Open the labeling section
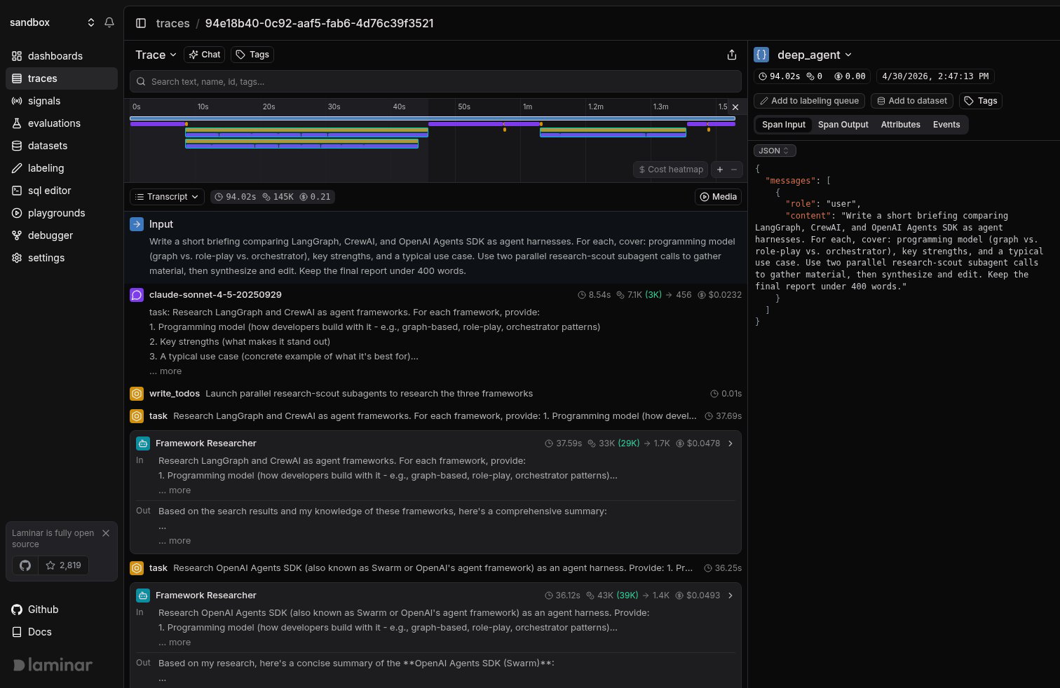 point(62,168)
